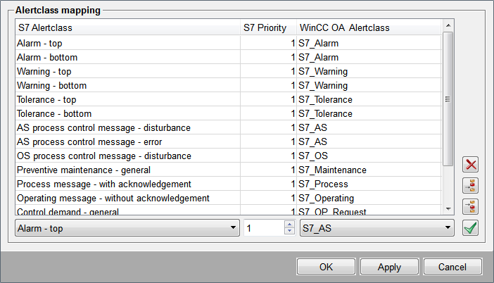Click the upper red-arrow mapping icon
The image size is (494, 283).
click(x=470, y=186)
